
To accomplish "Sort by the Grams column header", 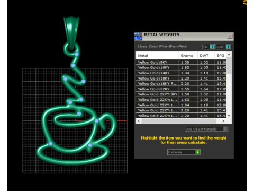I will (x=188, y=56).
